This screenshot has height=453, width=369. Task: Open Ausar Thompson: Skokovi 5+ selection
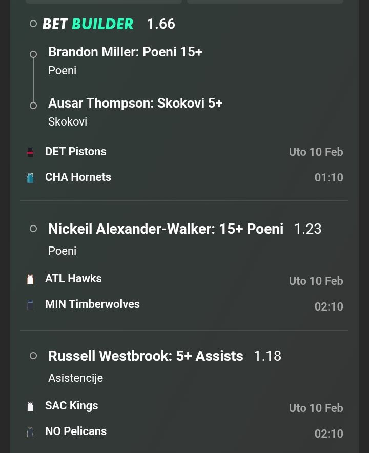[135, 103]
